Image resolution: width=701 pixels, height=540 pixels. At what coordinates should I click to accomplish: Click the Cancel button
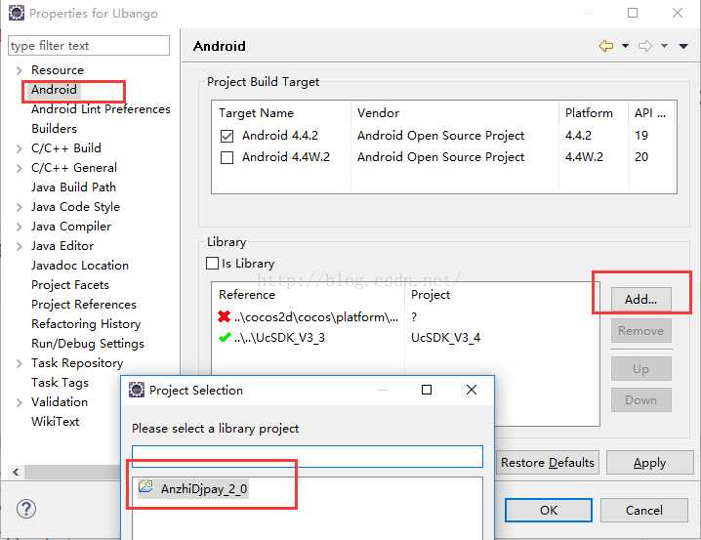(x=644, y=510)
